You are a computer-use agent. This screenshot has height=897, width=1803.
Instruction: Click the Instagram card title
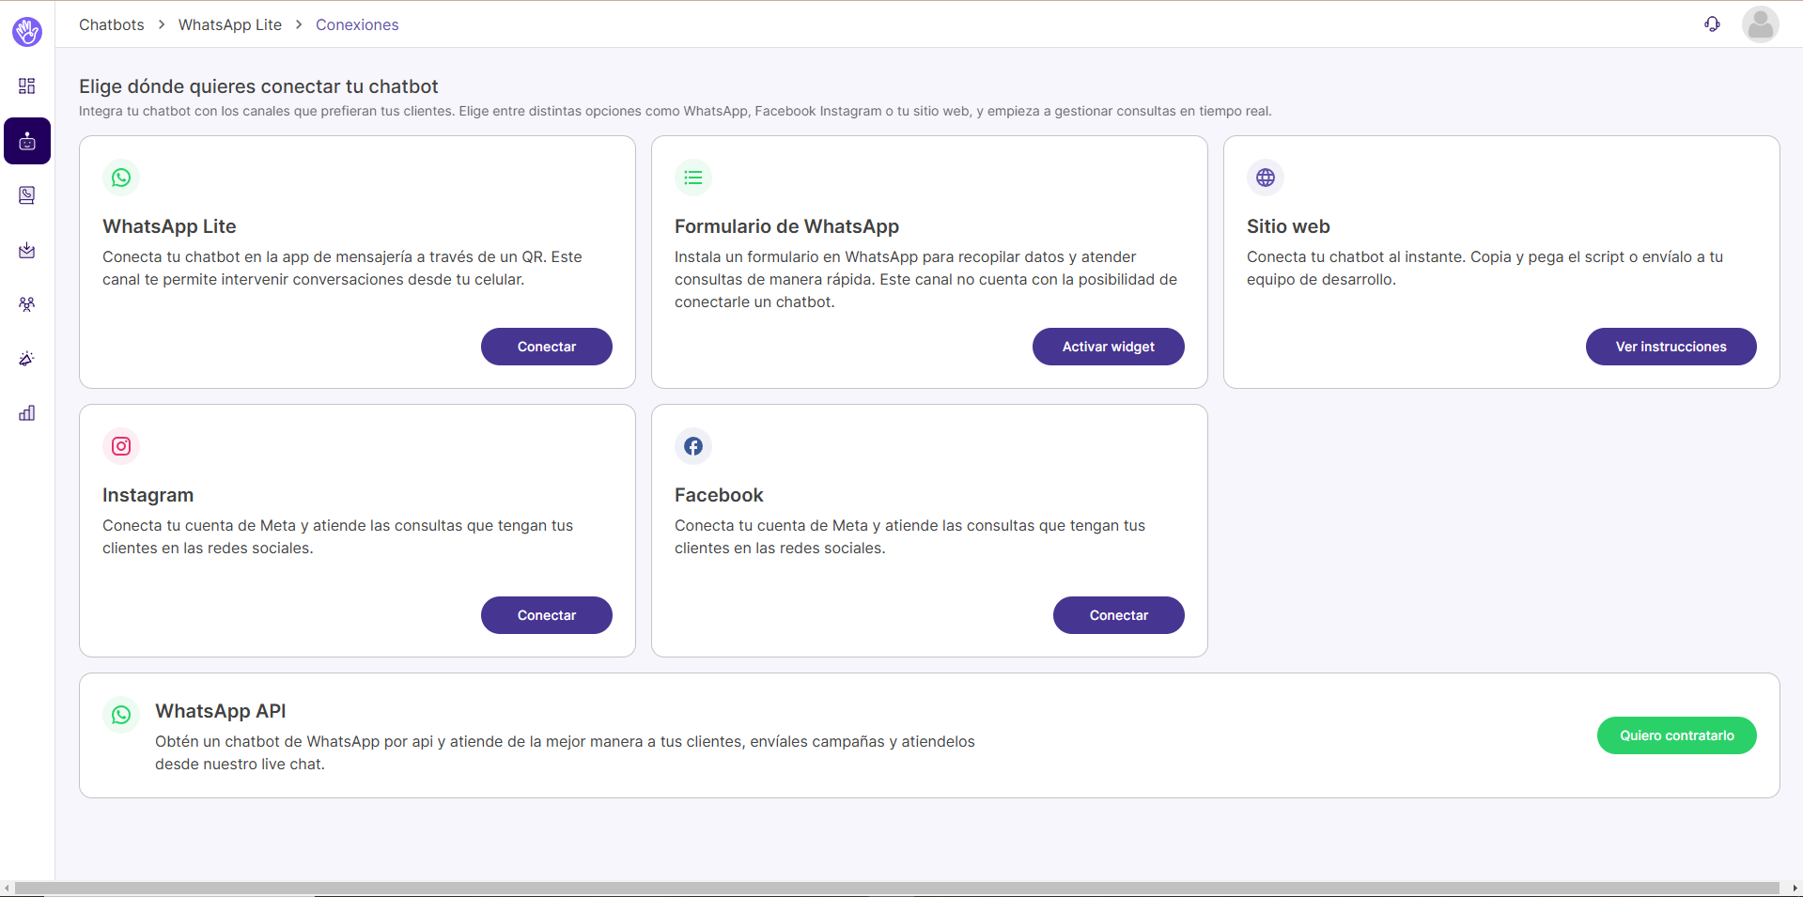pos(148,495)
